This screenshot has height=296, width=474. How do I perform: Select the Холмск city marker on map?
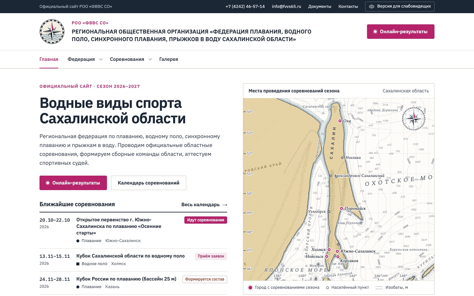pyautogui.click(x=329, y=250)
